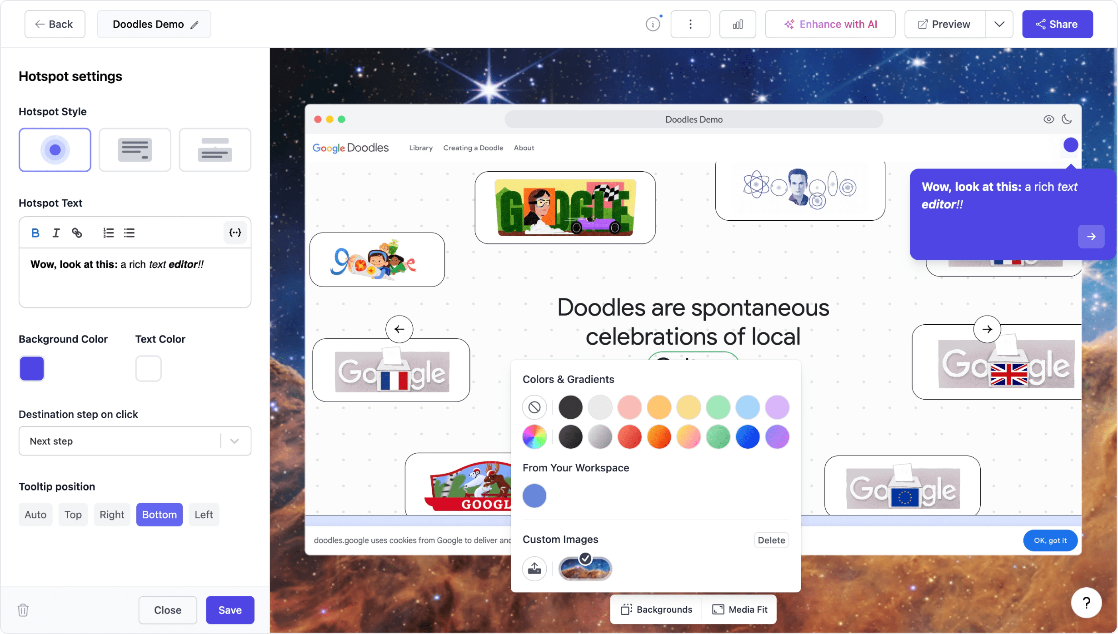Click the UK flag Google doodle card

point(997,362)
